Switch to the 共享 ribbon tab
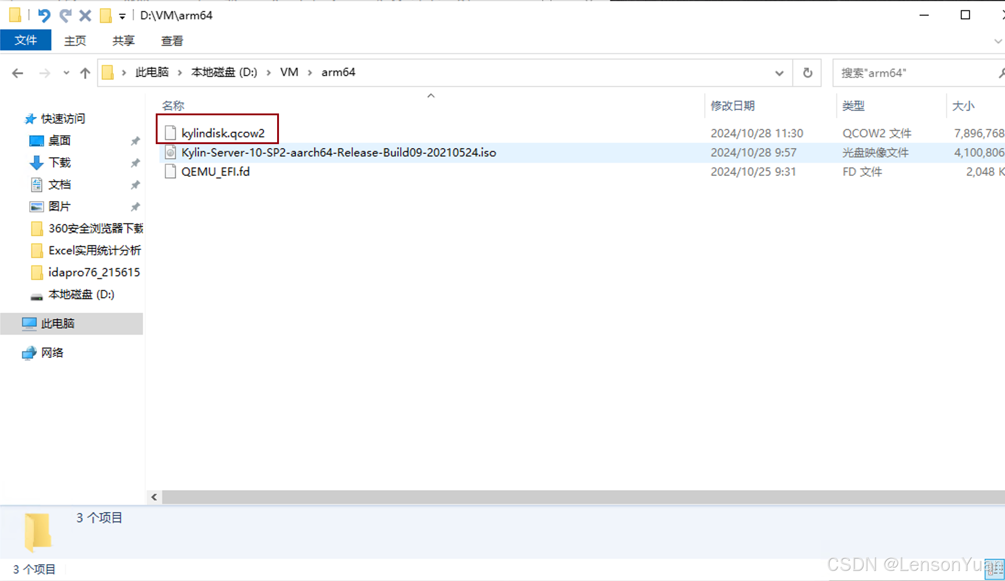Screen dimensions: 1005x581 pos(123,41)
